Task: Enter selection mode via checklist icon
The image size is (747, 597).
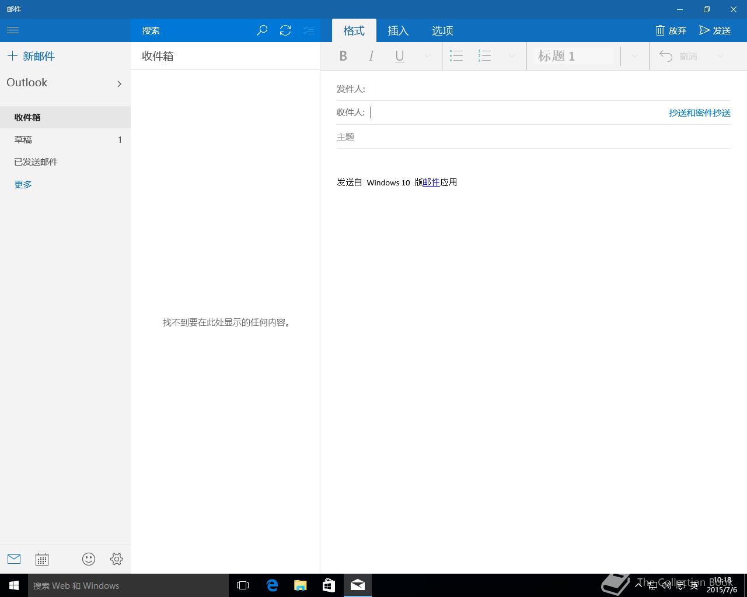Action: pos(309,30)
